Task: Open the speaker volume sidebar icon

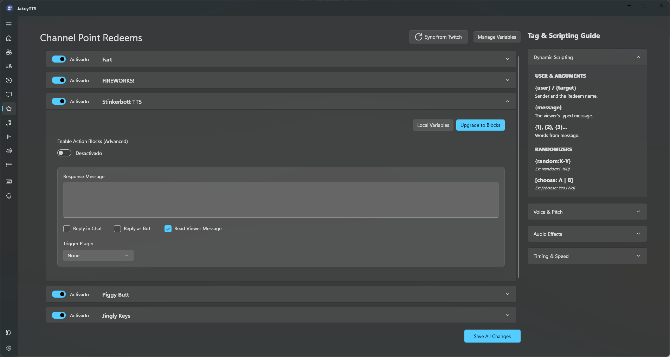Action: [9, 151]
